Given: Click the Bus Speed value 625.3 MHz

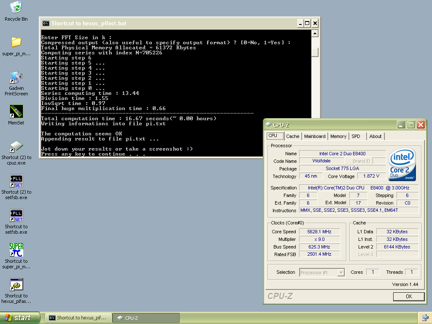Looking at the screenshot, I should coord(319,247).
